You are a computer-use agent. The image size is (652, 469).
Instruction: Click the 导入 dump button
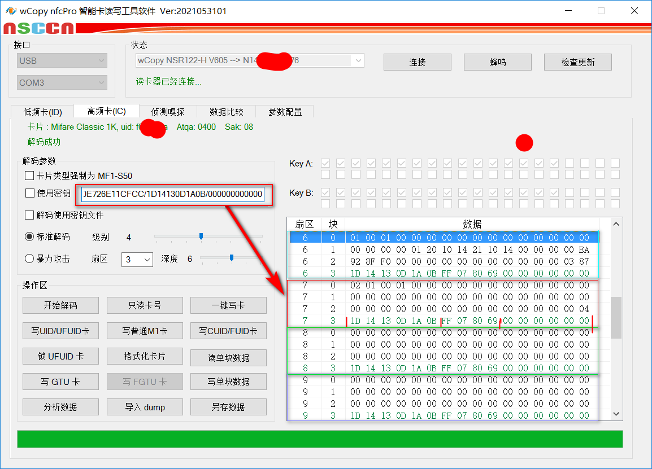point(145,407)
